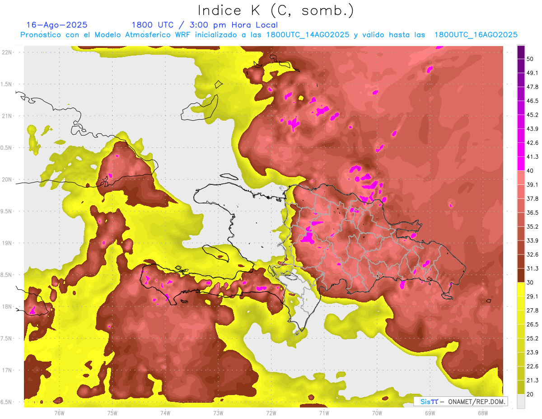Click the magenta swatch between 40 and 41.3
Viewport: 542px width, 419px height.
[x=521, y=164]
